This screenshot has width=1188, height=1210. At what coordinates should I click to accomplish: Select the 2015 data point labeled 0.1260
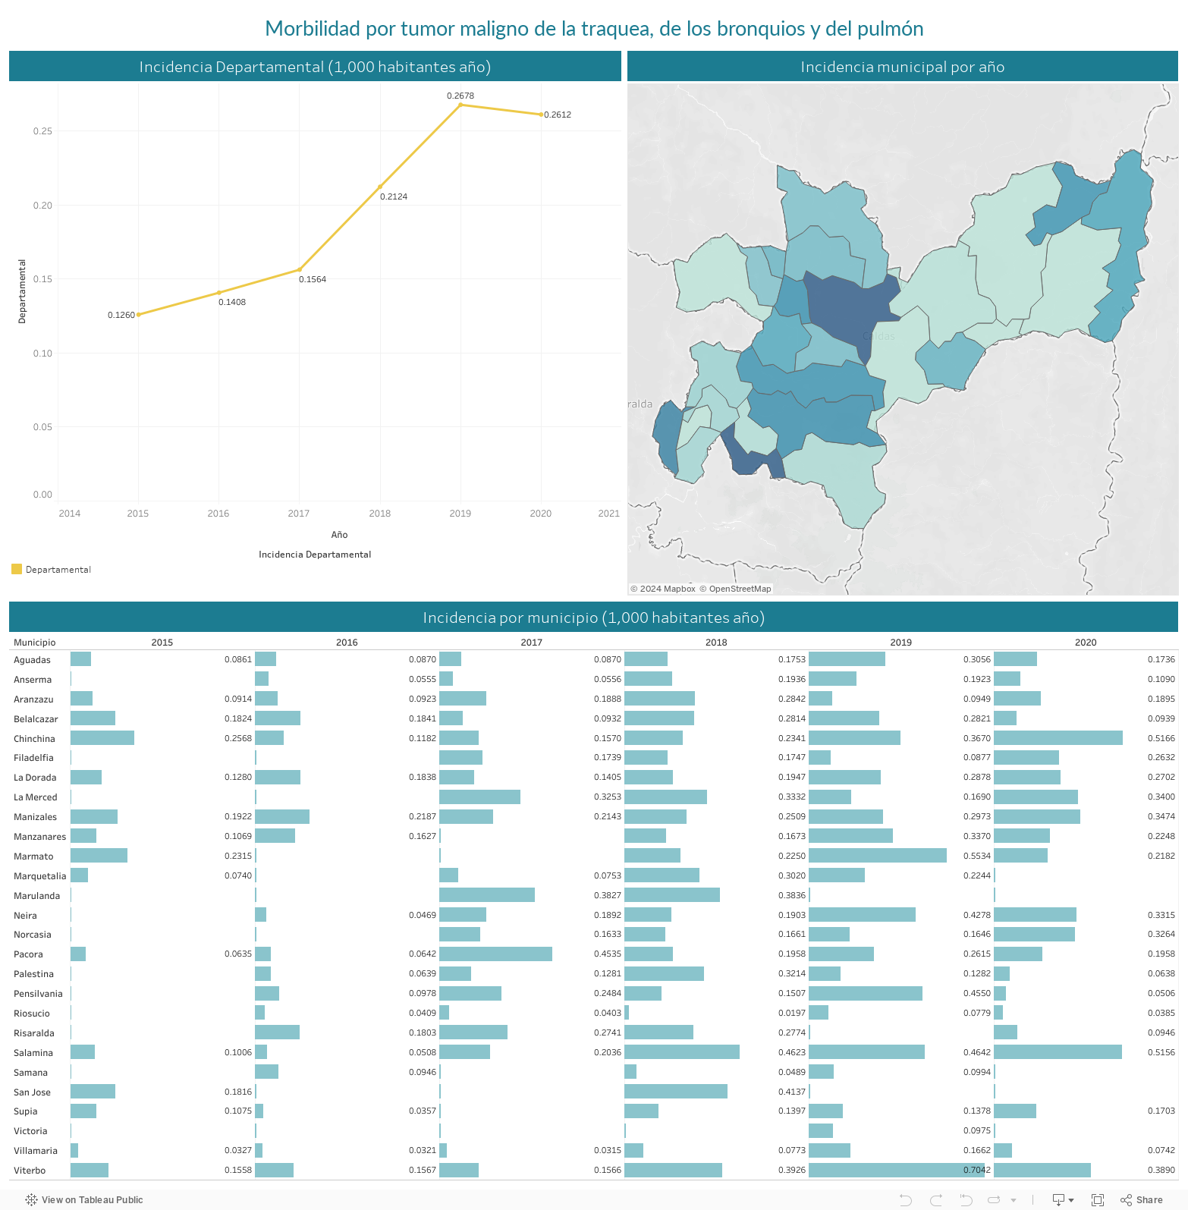138,314
